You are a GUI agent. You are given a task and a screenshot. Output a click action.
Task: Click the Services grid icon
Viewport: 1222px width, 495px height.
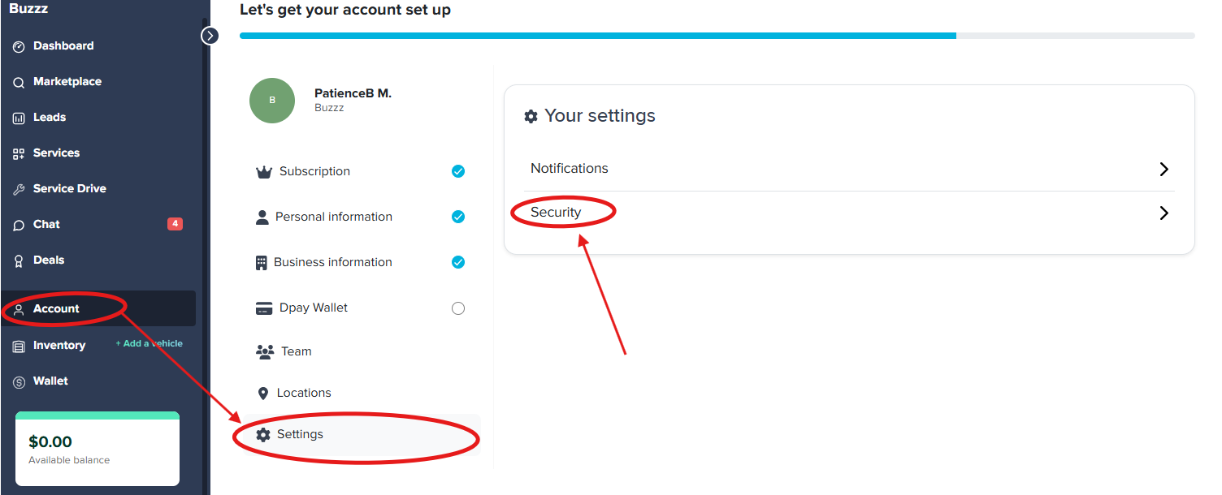coord(18,153)
